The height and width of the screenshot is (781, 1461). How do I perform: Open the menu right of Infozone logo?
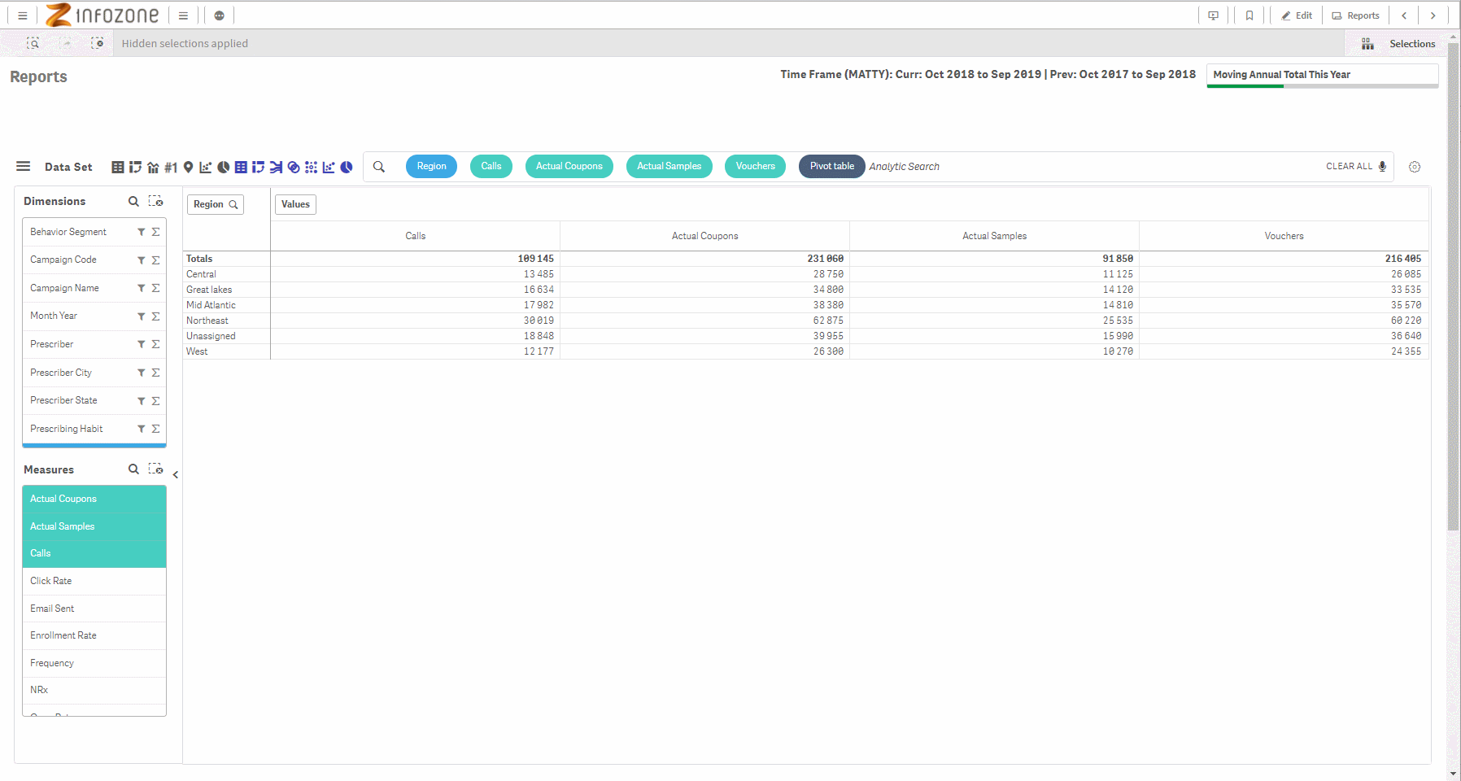[x=184, y=15]
